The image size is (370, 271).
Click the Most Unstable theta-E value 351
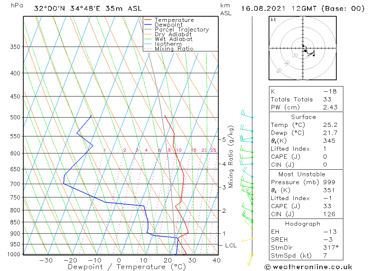pyautogui.click(x=329, y=190)
